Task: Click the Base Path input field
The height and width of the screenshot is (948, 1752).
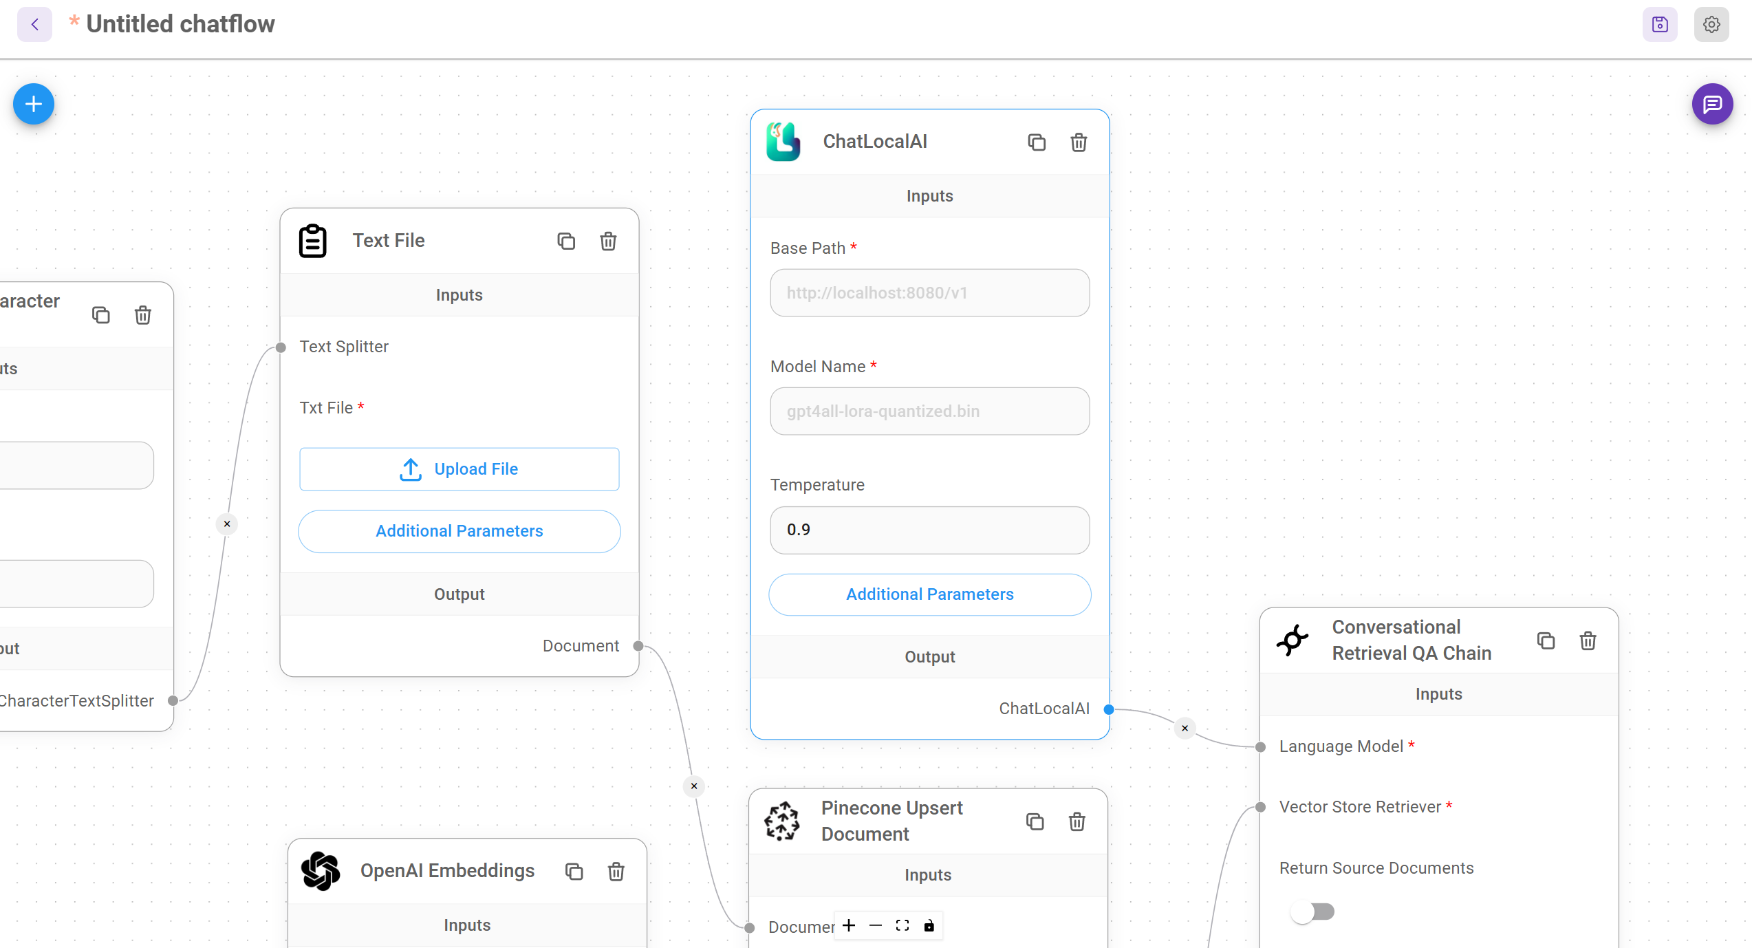Action: click(x=929, y=293)
